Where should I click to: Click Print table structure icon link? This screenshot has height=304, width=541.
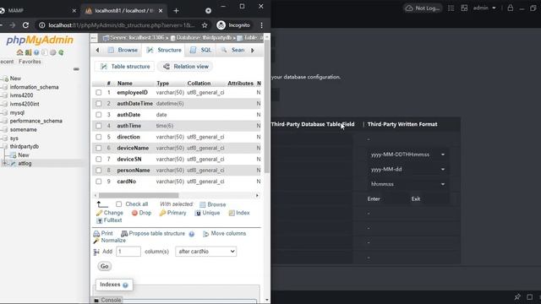[x=103, y=233]
